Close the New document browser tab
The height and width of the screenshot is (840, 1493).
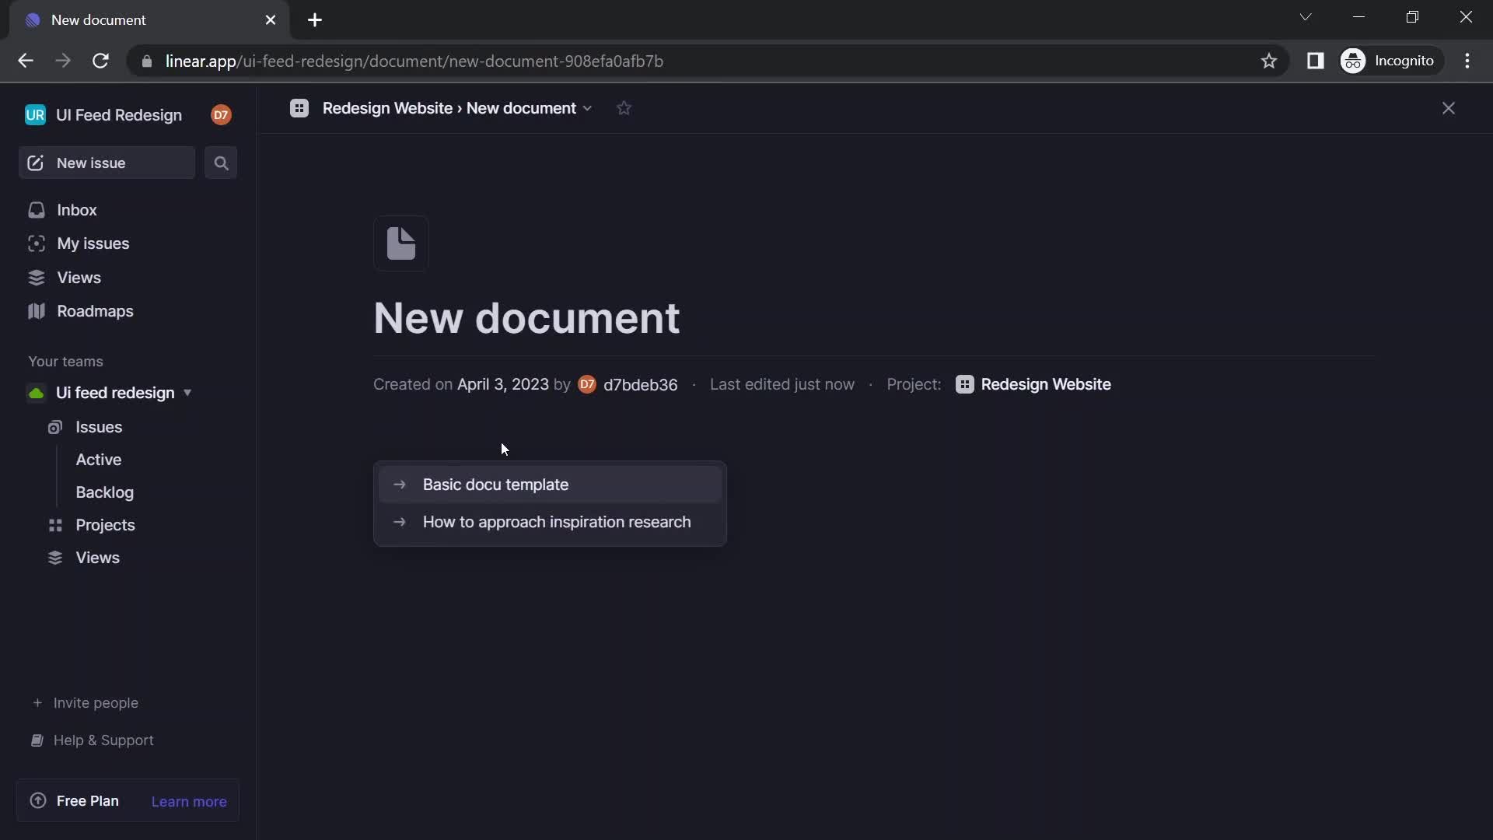click(271, 20)
